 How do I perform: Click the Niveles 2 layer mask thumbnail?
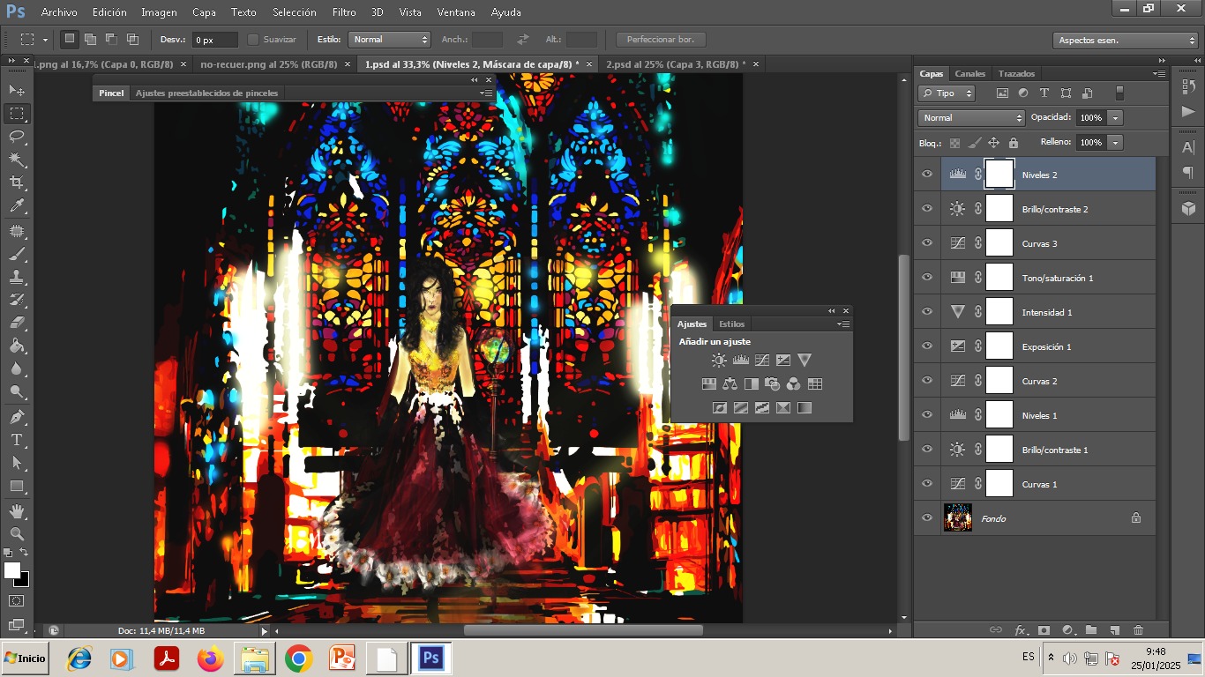tap(999, 174)
